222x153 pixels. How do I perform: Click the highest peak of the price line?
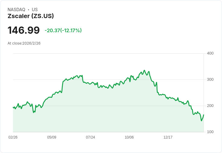[144, 70]
